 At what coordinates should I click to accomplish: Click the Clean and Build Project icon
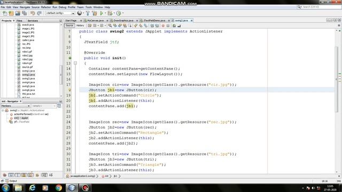[x=95, y=13]
